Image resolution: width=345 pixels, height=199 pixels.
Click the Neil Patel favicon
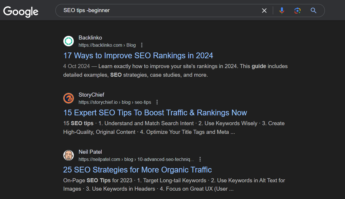tap(69, 155)
